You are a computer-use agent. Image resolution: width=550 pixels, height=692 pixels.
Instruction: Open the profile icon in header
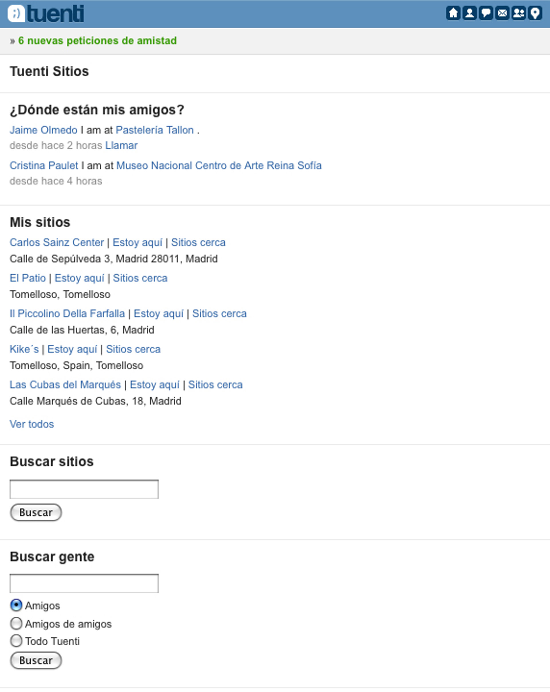click(470, 13)
